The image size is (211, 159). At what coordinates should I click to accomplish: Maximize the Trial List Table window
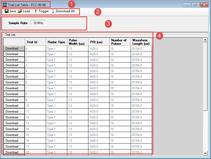pos(195,5)
